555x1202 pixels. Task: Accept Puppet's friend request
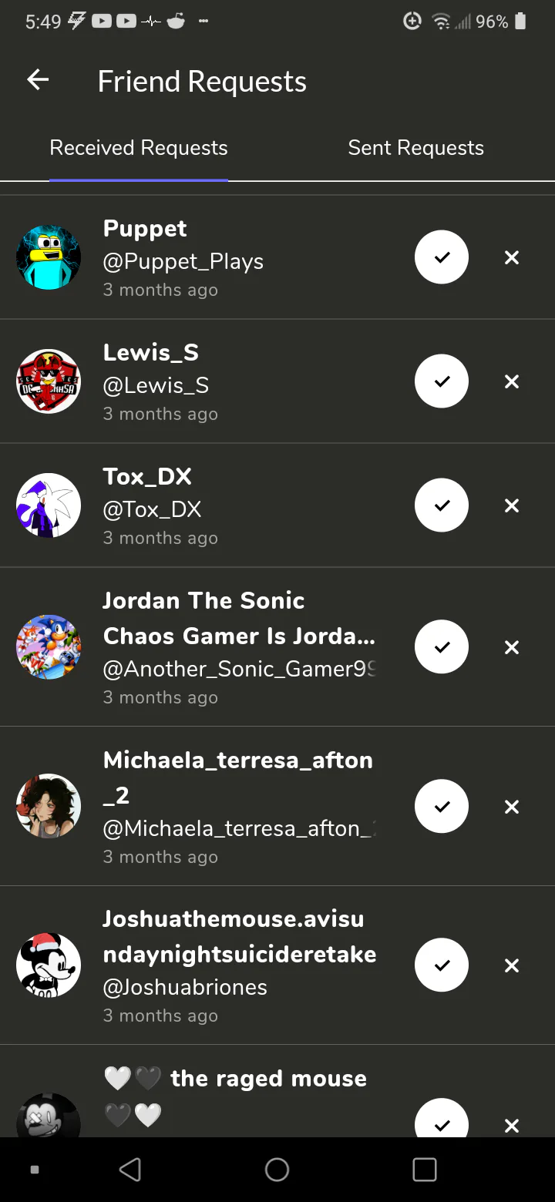[x=442, y=257]
